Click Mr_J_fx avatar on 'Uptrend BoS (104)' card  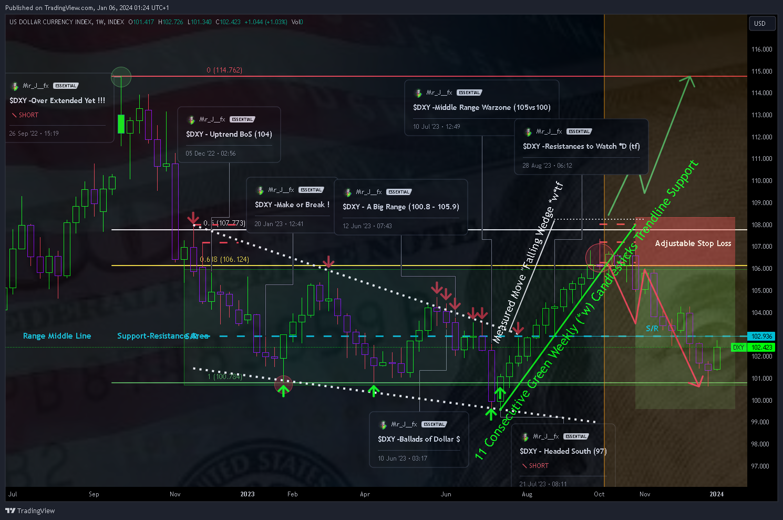click(x=191, y=119)
